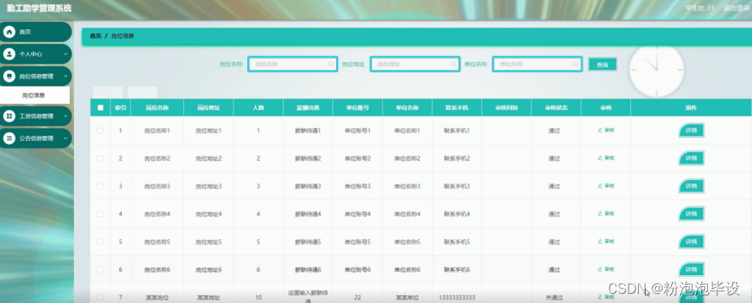
Task: Click the 岗位信息管理 sidebar icon
Action: tap(8, 76)
